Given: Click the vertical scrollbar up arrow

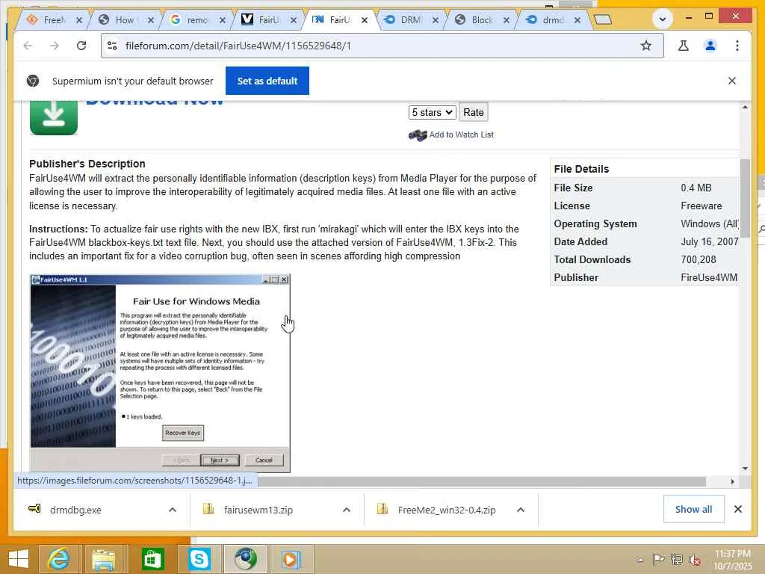Looking at the screenshot, I should 745,107.
